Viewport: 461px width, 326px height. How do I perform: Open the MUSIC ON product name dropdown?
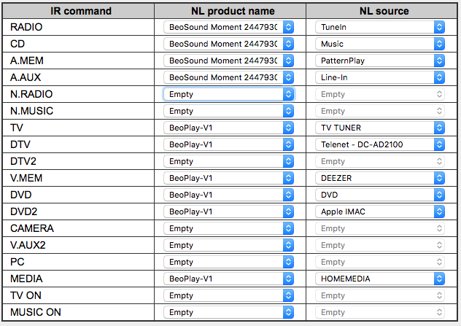[229, 312]
